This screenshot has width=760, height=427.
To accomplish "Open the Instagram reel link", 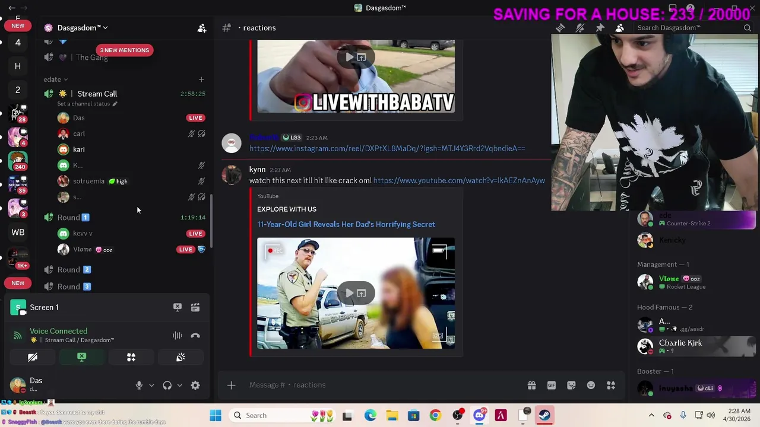I will point(387,148).
